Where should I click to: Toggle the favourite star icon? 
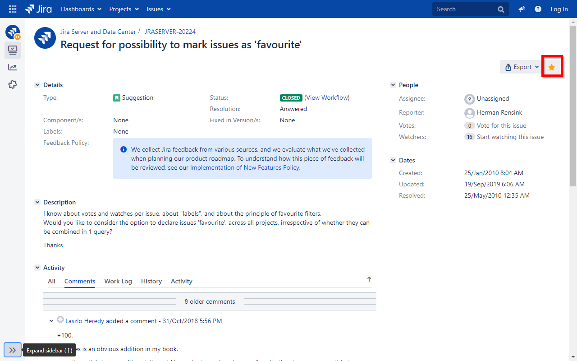coord(552,67)
